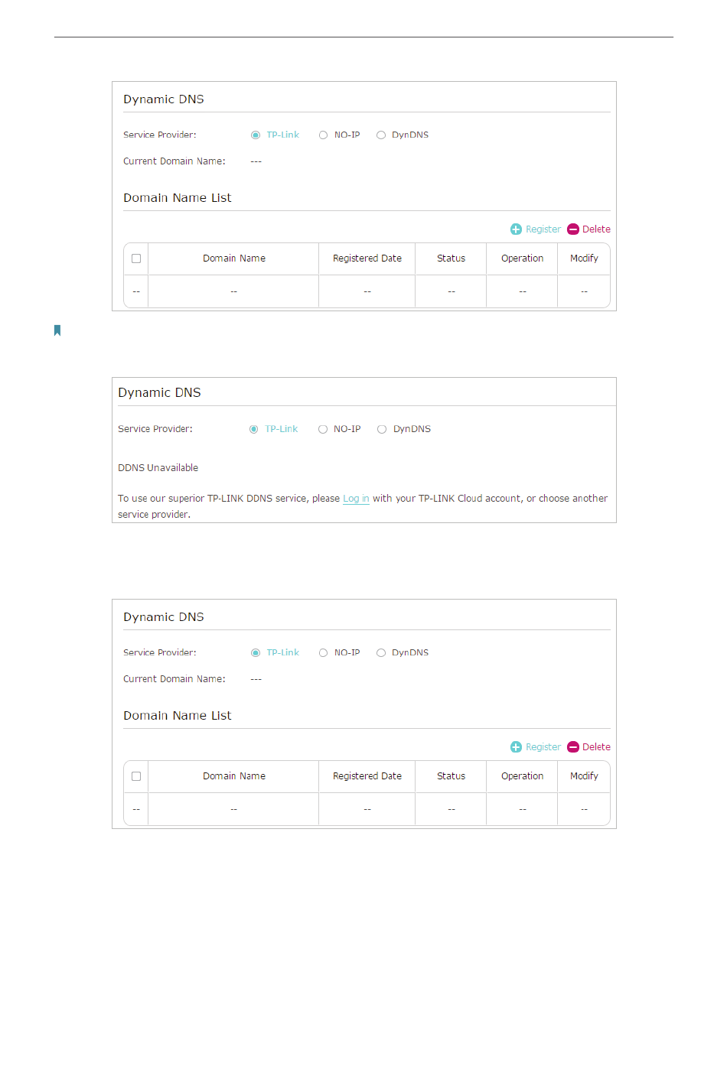Tick the select-all checkbox in top domain table

coord(136,258)
